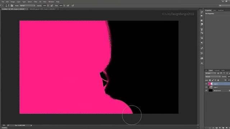Open status bar info arrow menu
The width and height of the screenshot is (230, 129).
[31, 125]
